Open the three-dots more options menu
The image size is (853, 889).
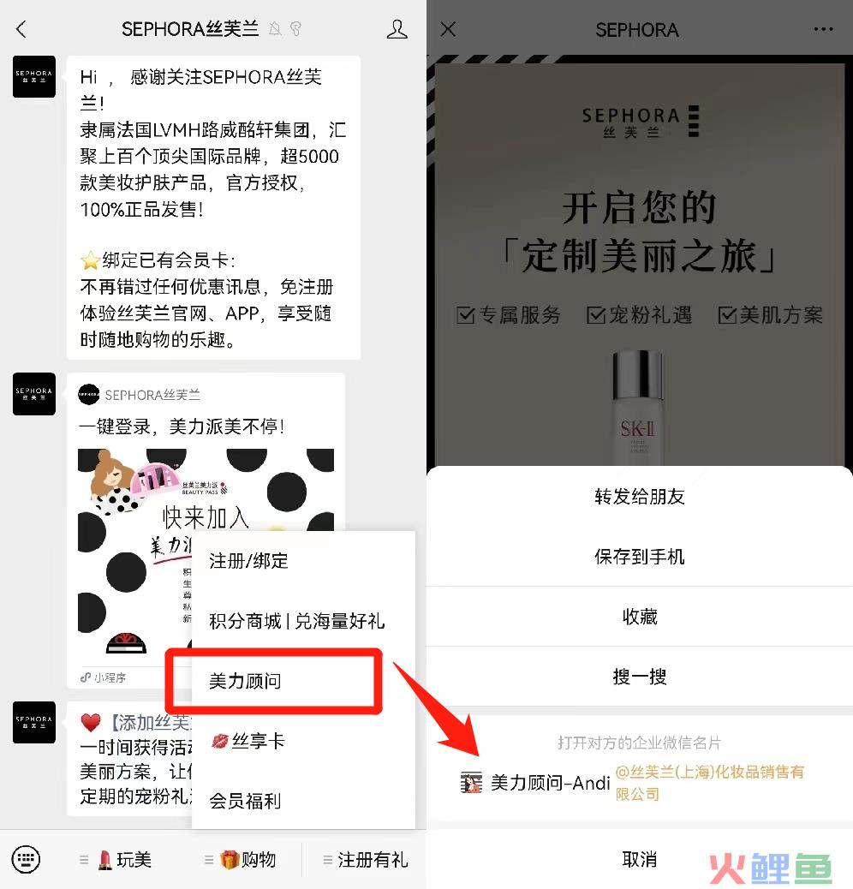click(x=823, y=29)
